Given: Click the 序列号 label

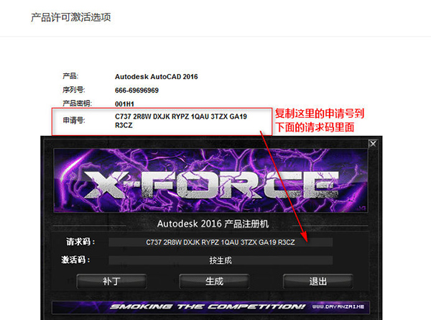Looking at the screenshot, I should click(x=74, y=90).
